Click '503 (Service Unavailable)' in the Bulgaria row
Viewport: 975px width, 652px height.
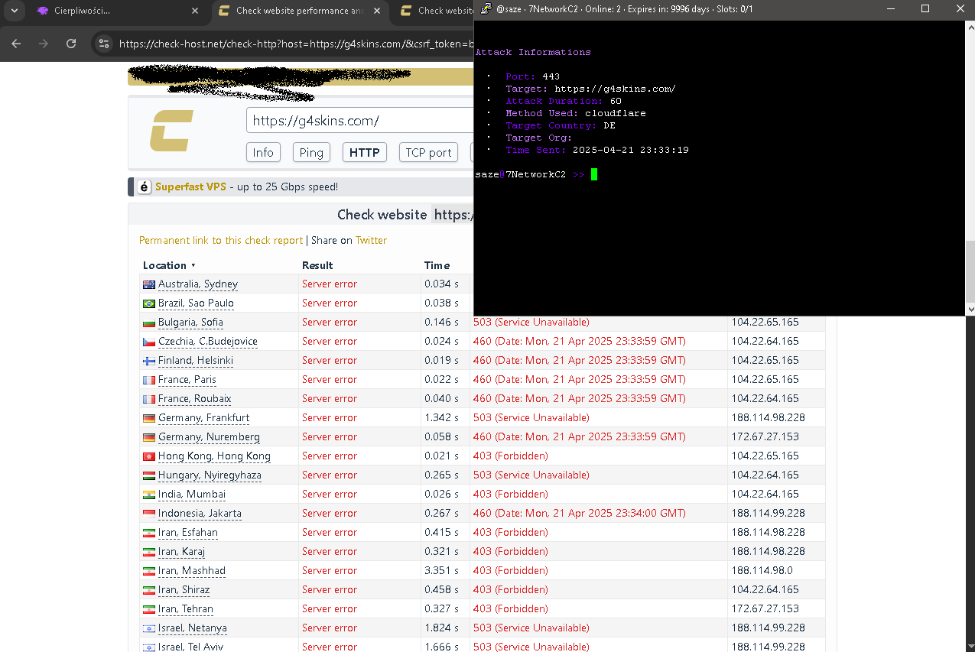click(531, 322)
